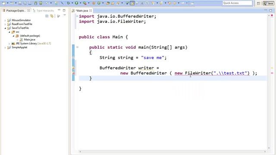Maximize the editor area
Viewport: 276px width, 155px height.
pyautogui.click(x=271, y=10)
